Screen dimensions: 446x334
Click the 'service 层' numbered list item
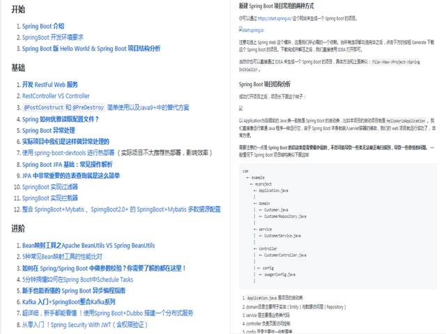(268, 315)
